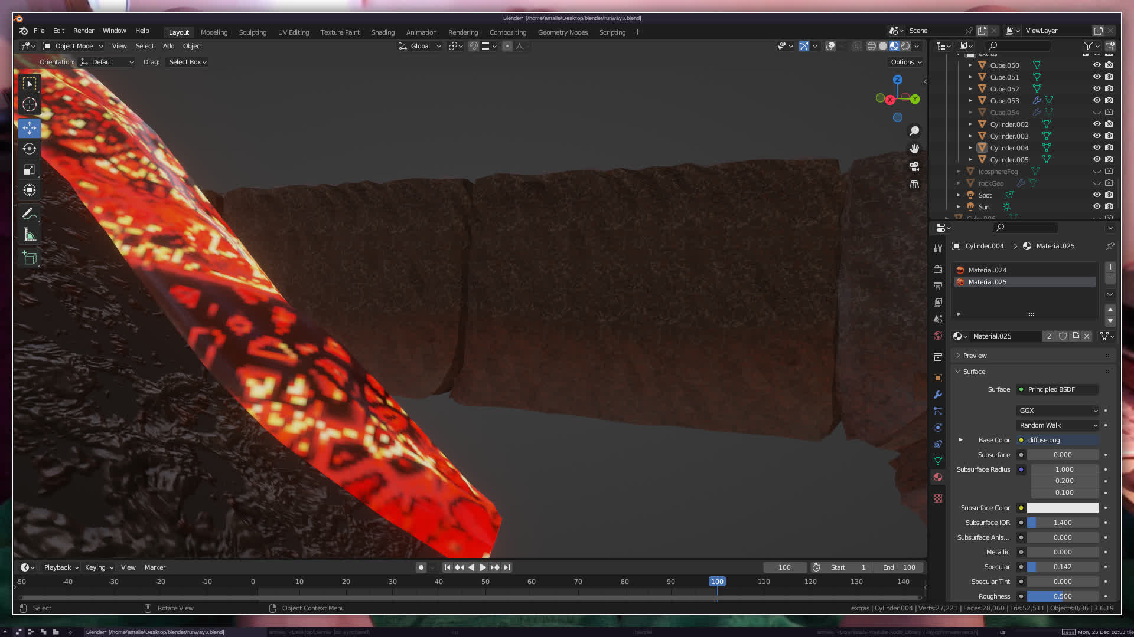Click the End frame field

click(x=900, y=567)
